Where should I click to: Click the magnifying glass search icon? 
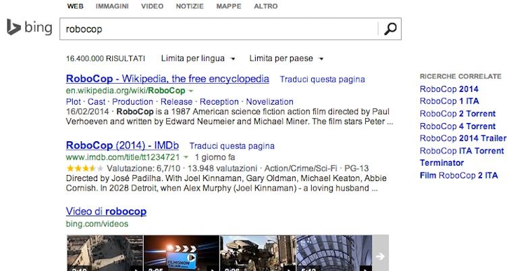tap(390, 29)
